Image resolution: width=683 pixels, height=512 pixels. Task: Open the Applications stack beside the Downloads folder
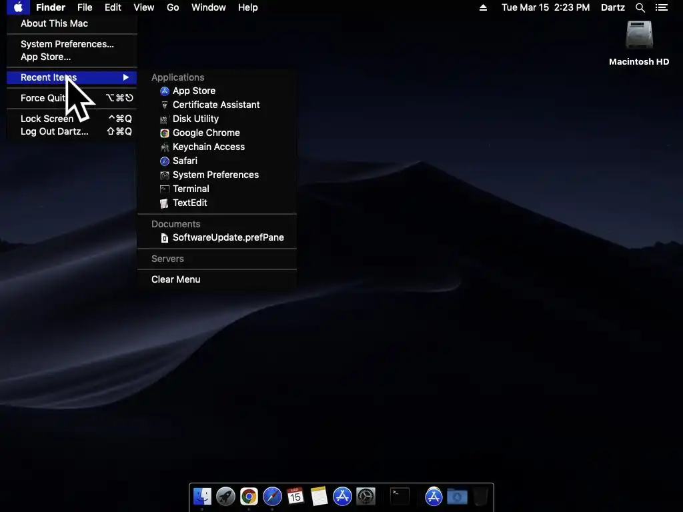coord(434,496)
